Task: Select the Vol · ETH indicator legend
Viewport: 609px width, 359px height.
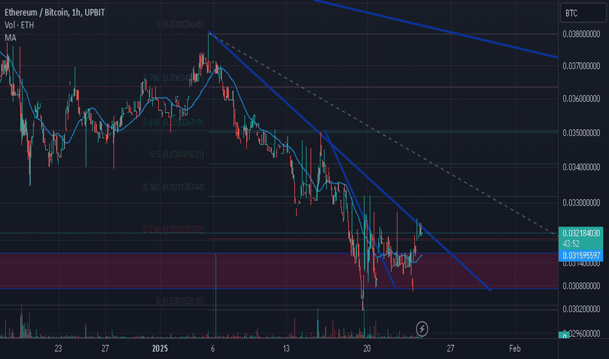Action: [x=20, y=25]
